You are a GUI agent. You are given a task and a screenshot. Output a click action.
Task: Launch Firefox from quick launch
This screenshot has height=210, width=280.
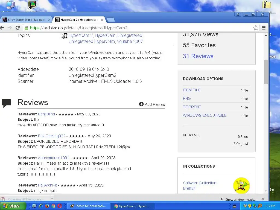click(x=47, y=206)
